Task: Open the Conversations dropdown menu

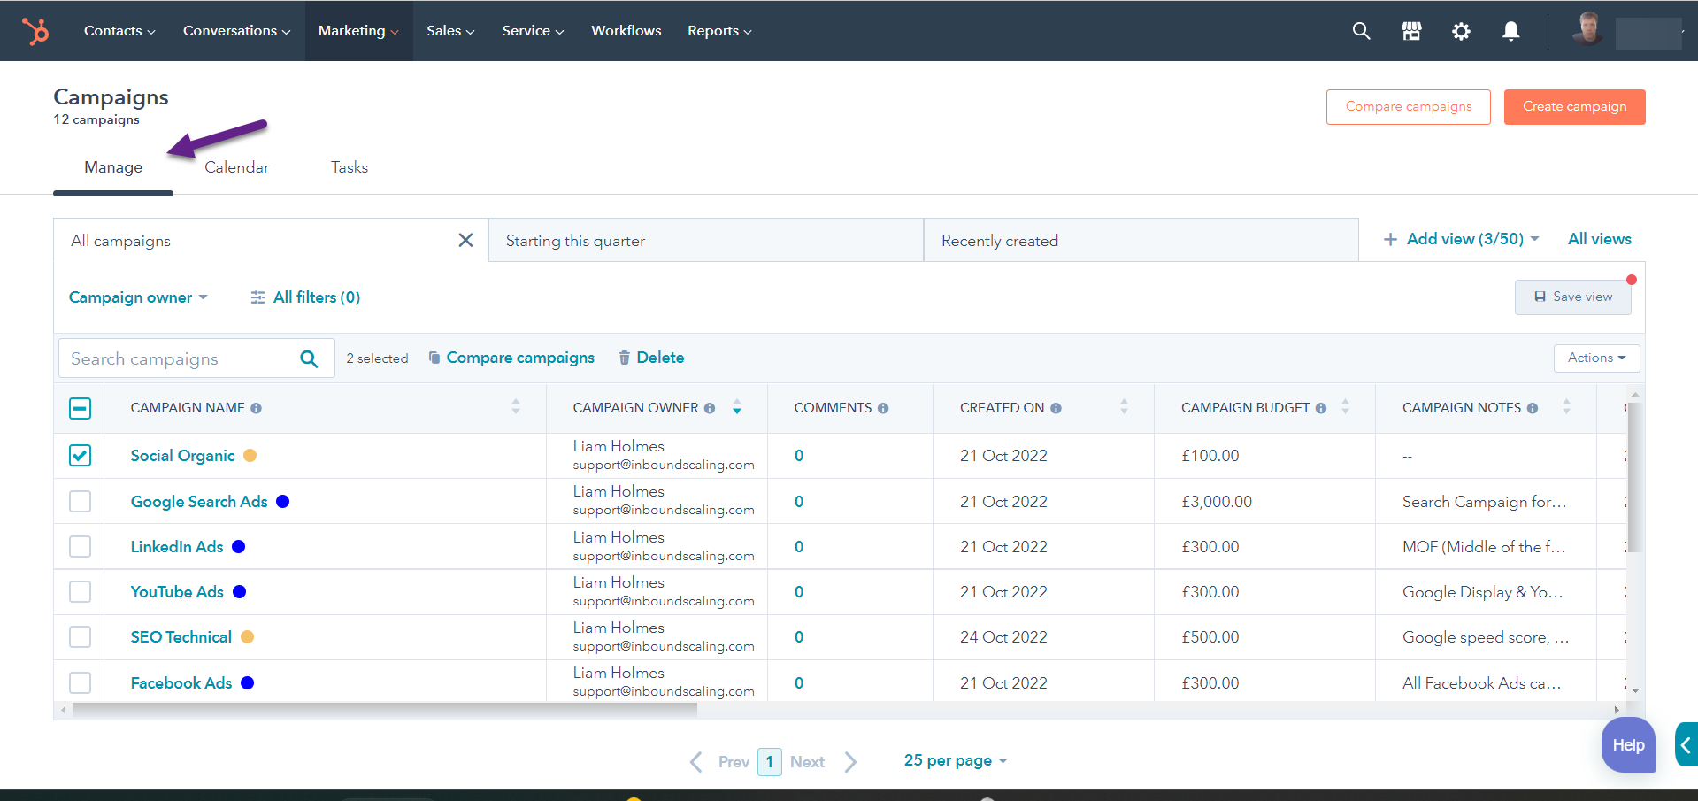Action: (x=236, y=31)
